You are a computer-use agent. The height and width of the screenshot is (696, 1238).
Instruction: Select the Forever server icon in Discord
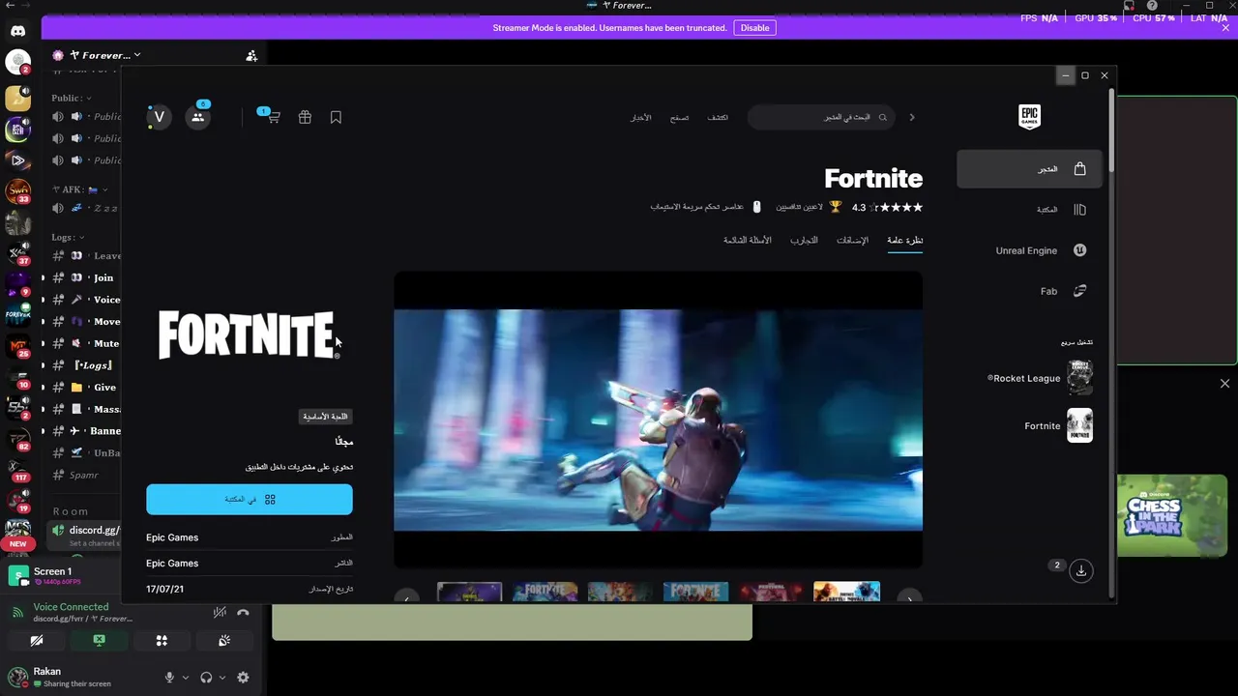pos(17,313)
